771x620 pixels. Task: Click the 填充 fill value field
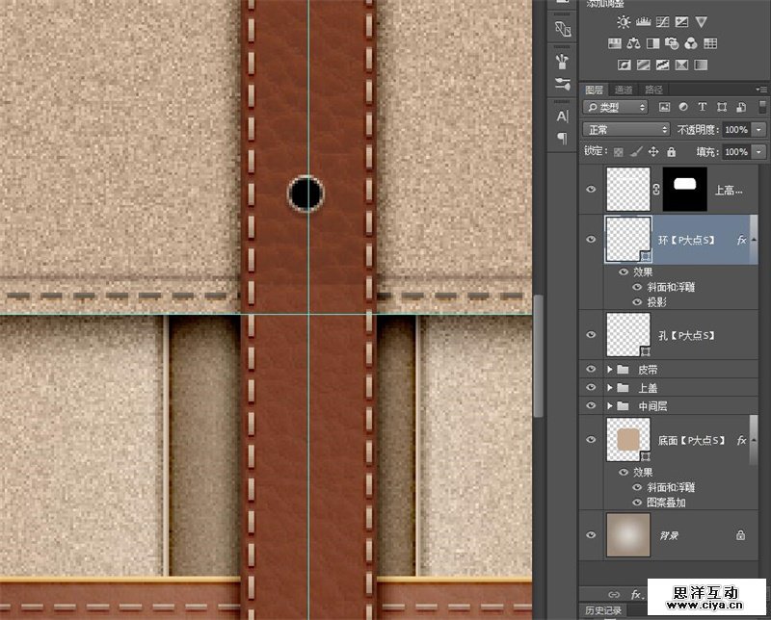tap(735, 152)
